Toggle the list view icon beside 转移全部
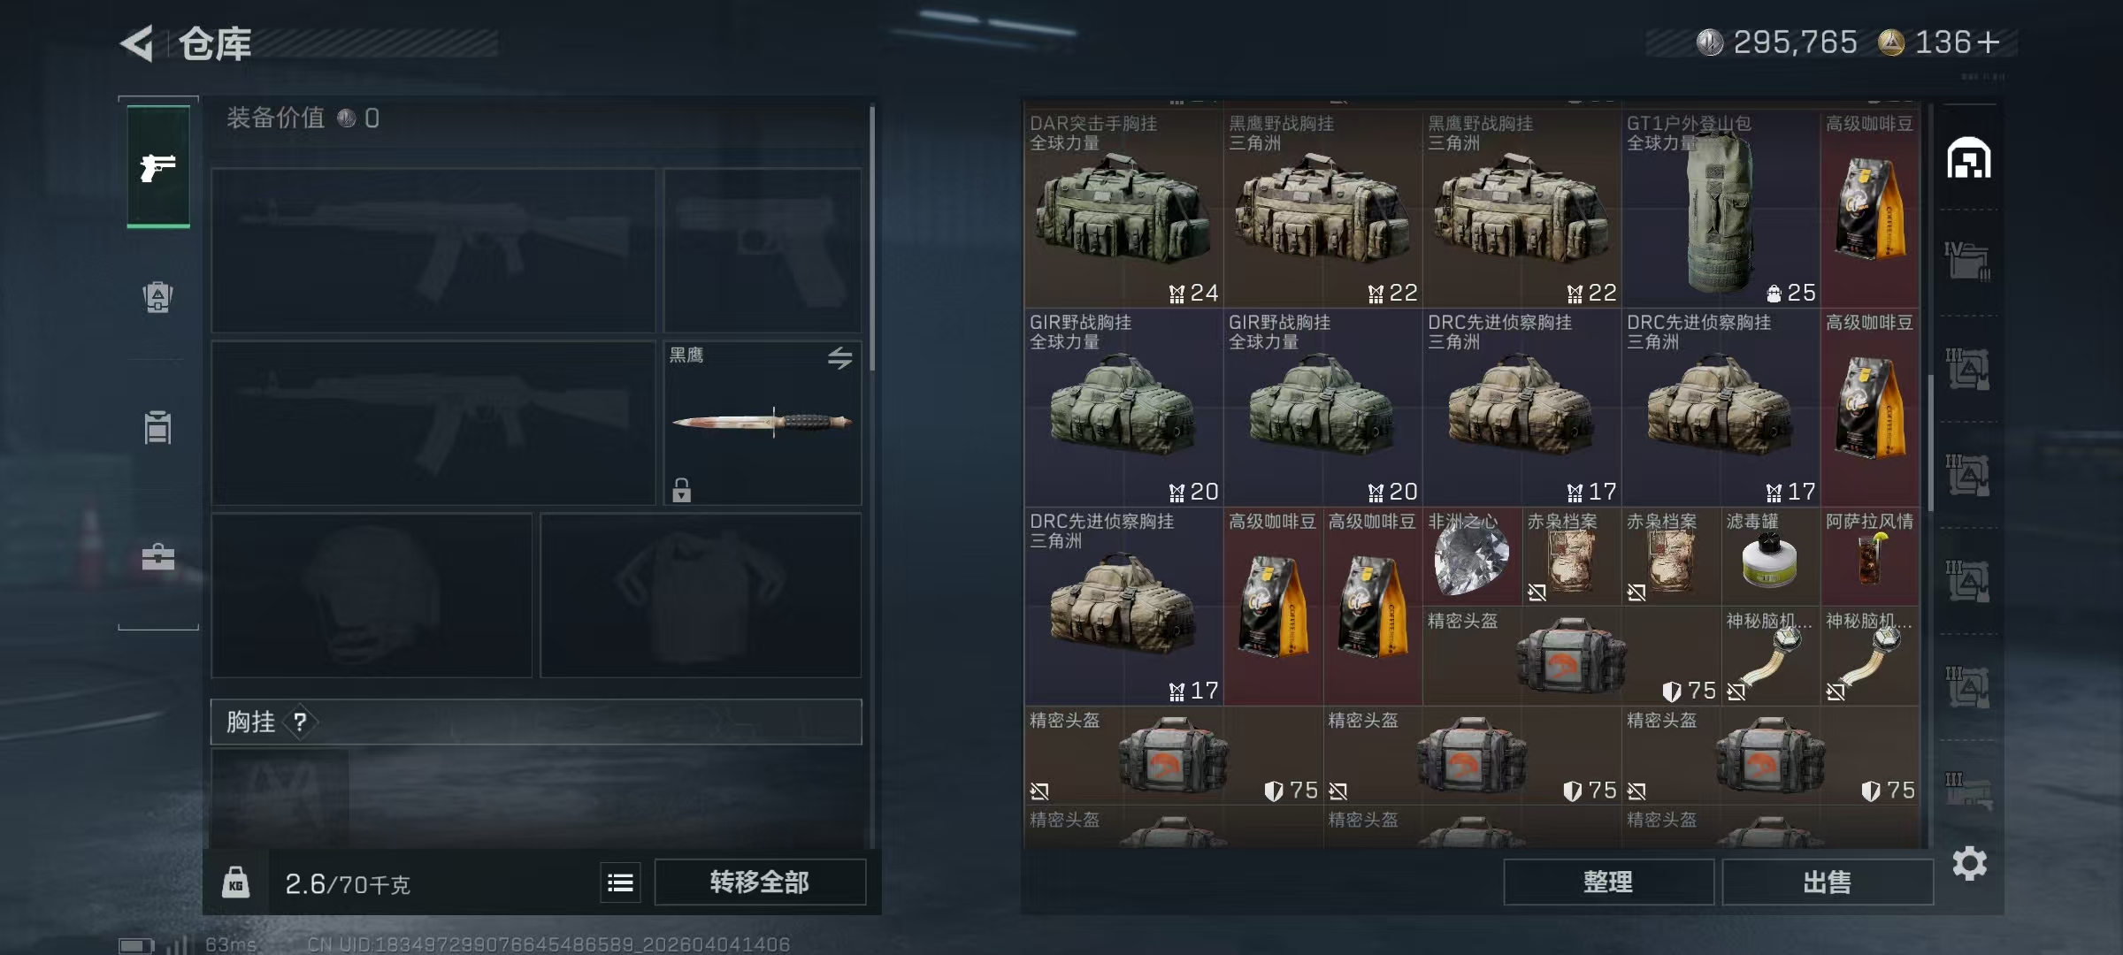2123x955 pixels. pos(620,882)
